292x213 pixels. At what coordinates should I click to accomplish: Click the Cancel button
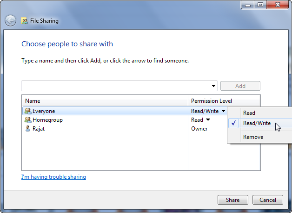tap(268, 200)
